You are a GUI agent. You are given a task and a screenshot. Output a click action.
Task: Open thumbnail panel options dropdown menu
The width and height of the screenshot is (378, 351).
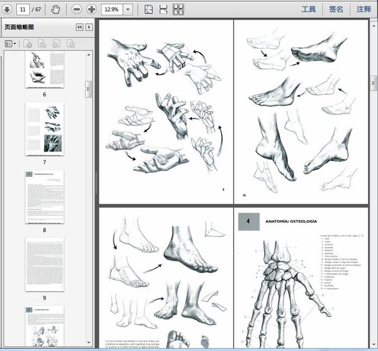(11, 43)
